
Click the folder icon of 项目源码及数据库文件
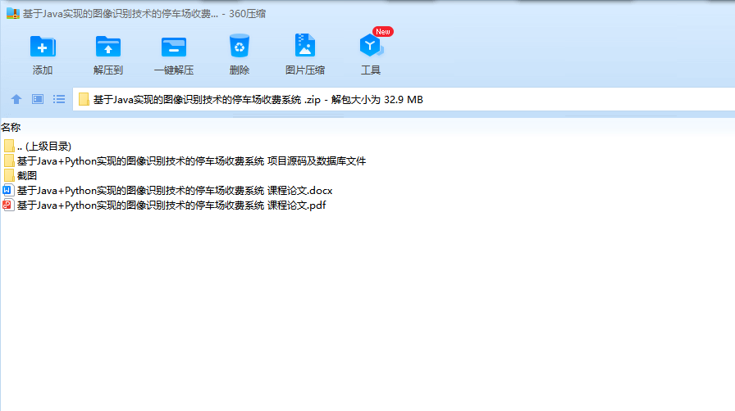9,161
